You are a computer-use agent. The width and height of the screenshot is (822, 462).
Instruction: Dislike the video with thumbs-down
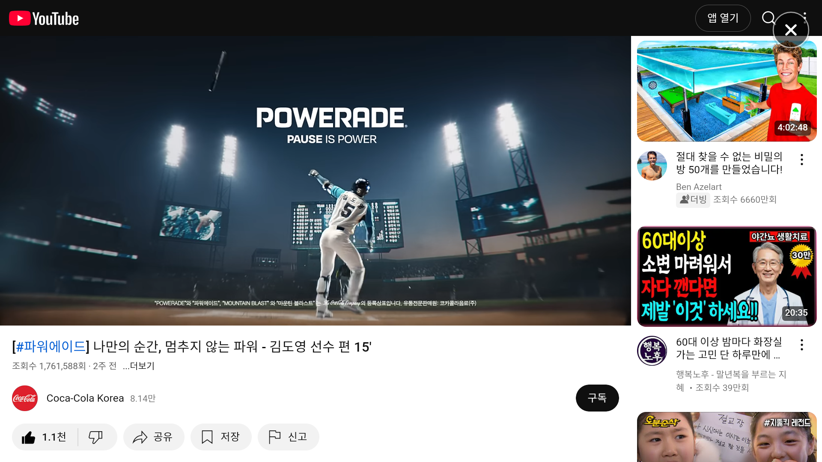(x=96, y=437)
